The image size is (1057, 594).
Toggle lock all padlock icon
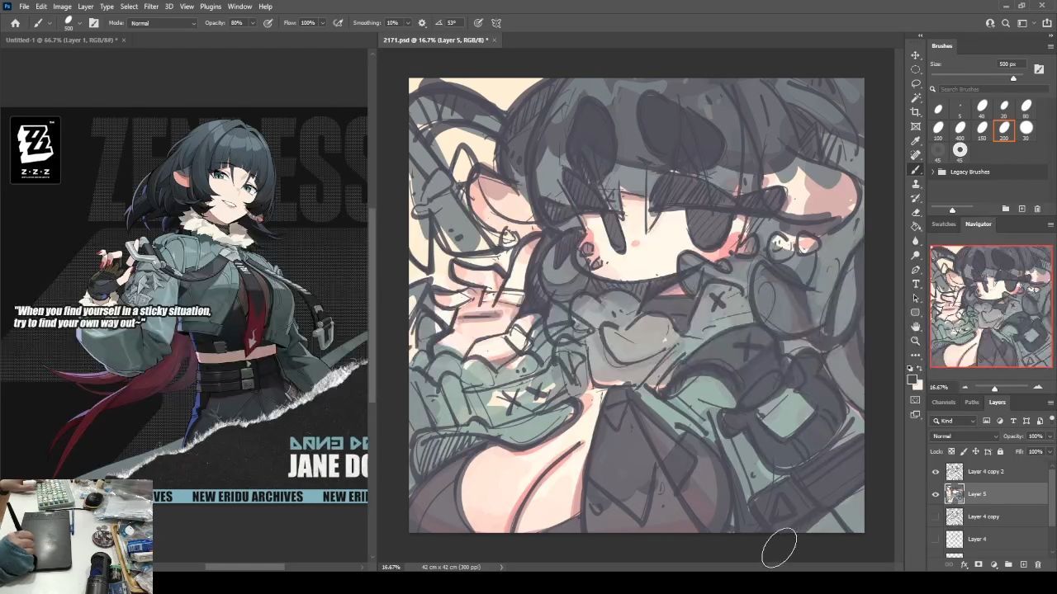click(1001, 451)
